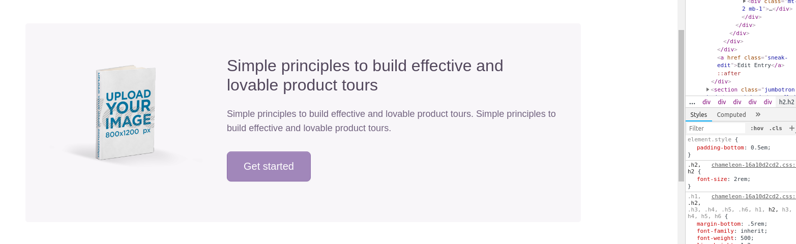The width and height of the screenshot is (796, 244).
Task: Click the Edit Entry anchor node
Action: [751, 62]
